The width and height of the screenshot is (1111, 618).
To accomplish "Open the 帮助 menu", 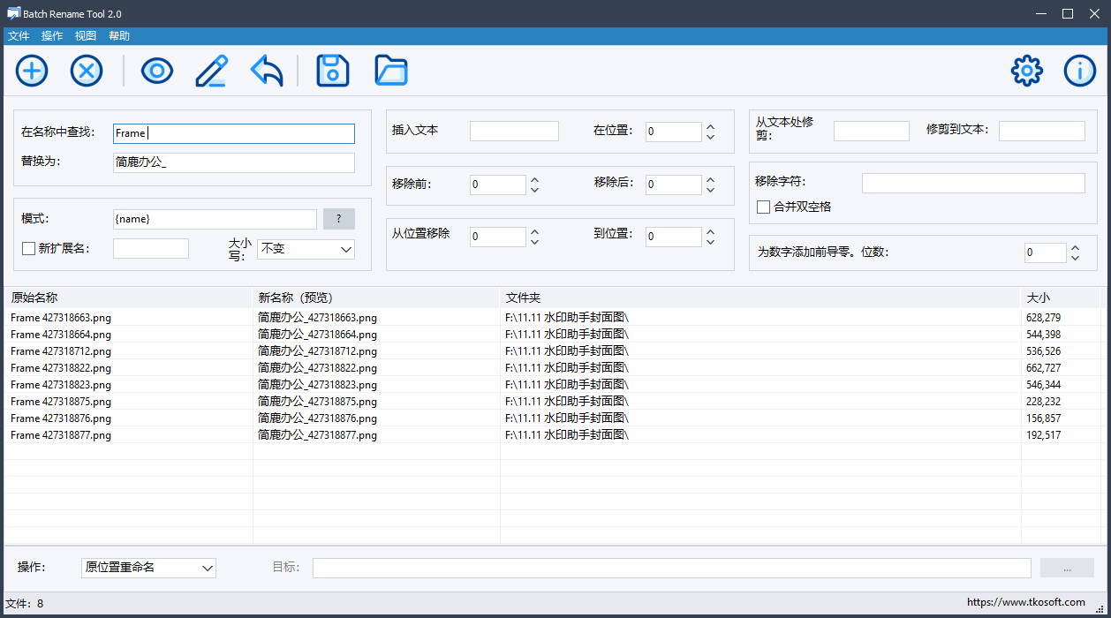I will (119, 36).
